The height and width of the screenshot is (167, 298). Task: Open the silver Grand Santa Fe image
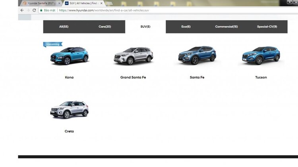(x=133, y=56)
